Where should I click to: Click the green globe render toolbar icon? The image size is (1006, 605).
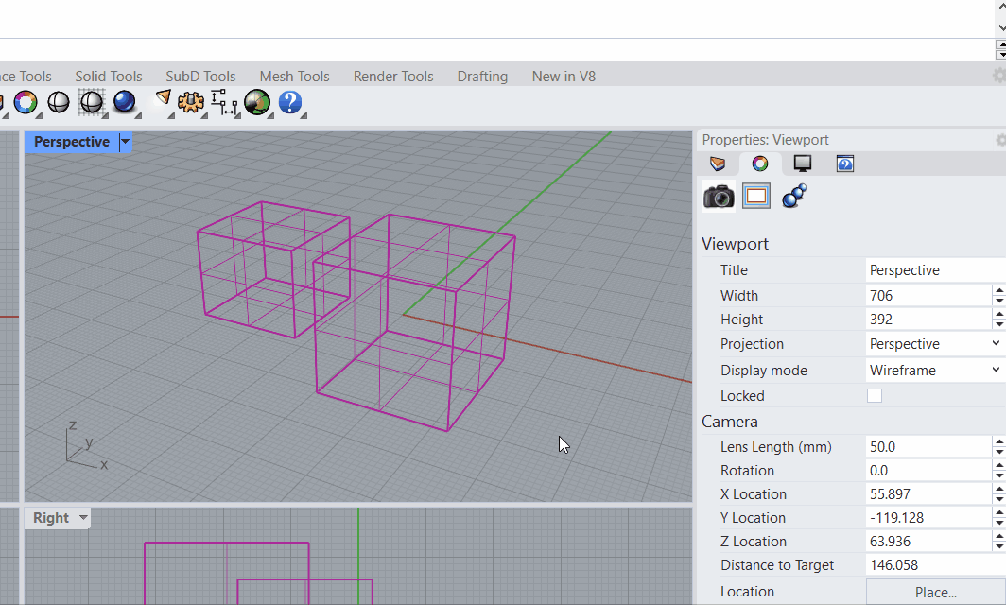point(256,102)
